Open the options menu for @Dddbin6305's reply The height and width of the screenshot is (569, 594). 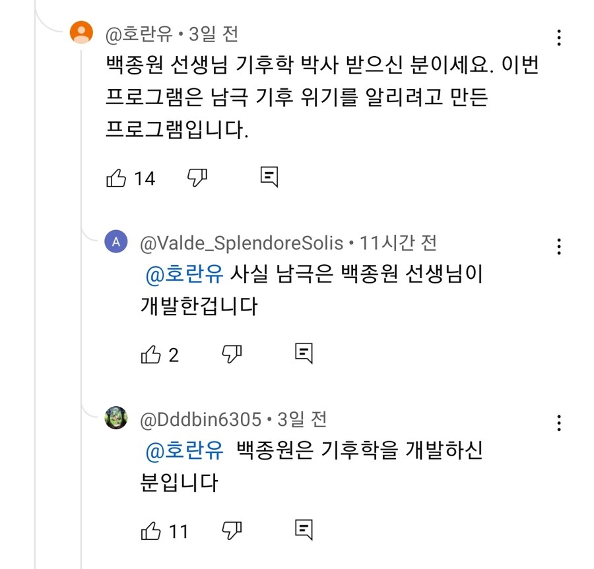[x=559, y=422]
